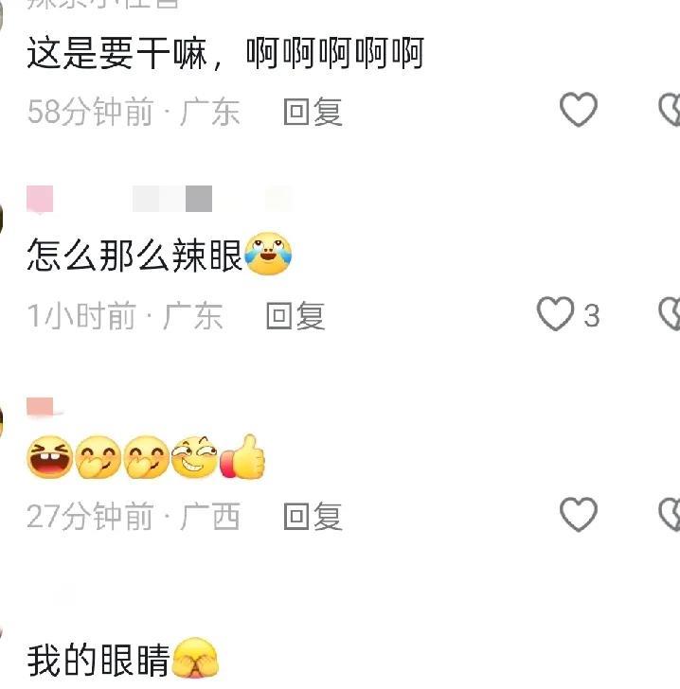Tap the like count 3
The height and width of the screenshot is (689, 680).
coord(592,315)
